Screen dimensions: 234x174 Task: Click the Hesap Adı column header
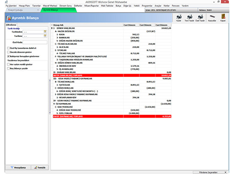click(x=88, y=25)
